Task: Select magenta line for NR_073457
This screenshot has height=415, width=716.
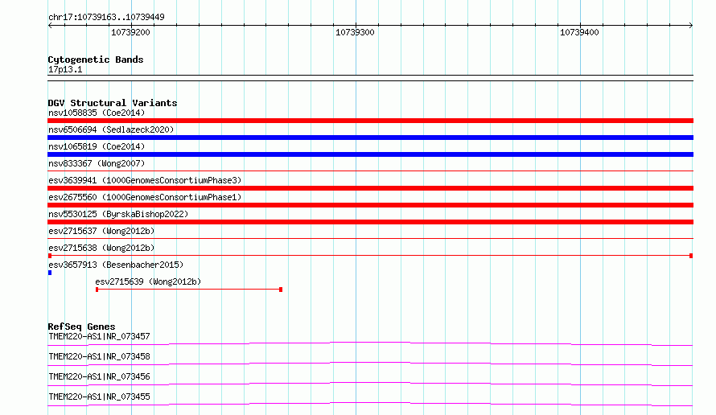Action: tap(370, 343)
